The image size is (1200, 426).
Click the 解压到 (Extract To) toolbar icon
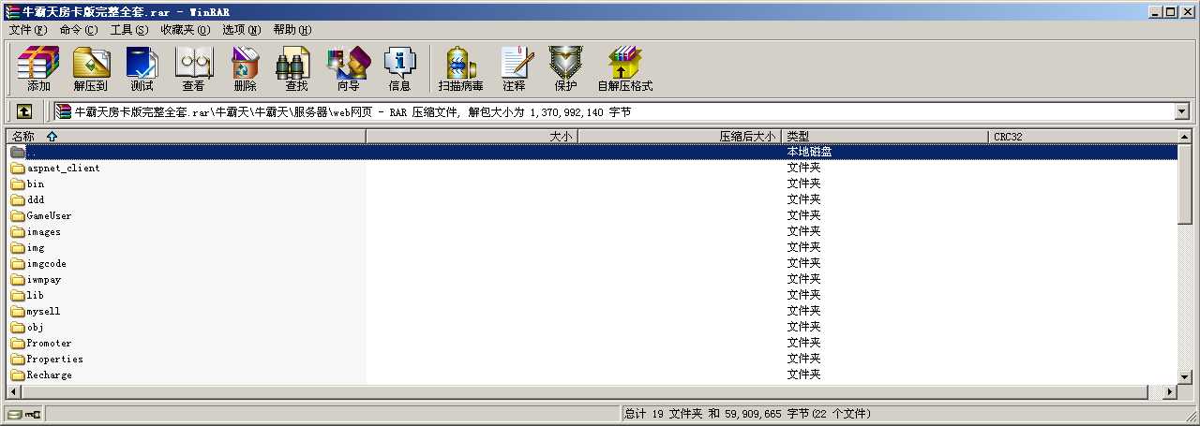pyautogui.click(x=91, y=68)
